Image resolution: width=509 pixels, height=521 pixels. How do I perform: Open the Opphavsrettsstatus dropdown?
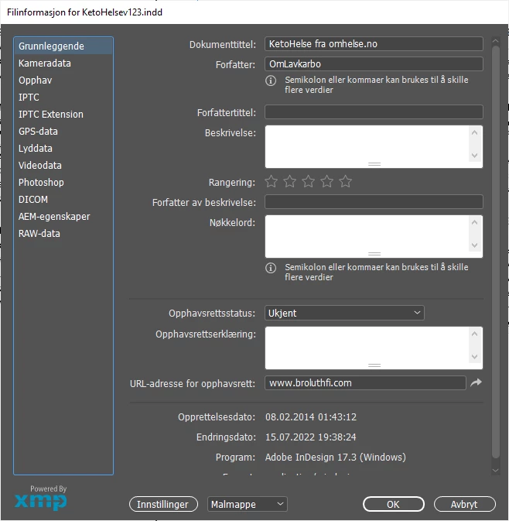(x=344, y=313)
